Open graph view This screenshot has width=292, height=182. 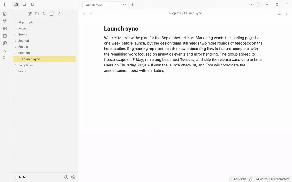pos(5,21)
